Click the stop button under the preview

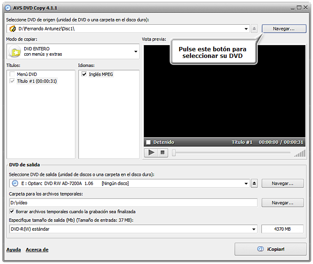click(163, 153)
